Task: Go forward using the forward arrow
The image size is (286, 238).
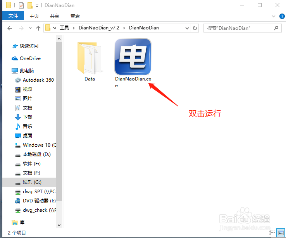Action: pos(21,28)
